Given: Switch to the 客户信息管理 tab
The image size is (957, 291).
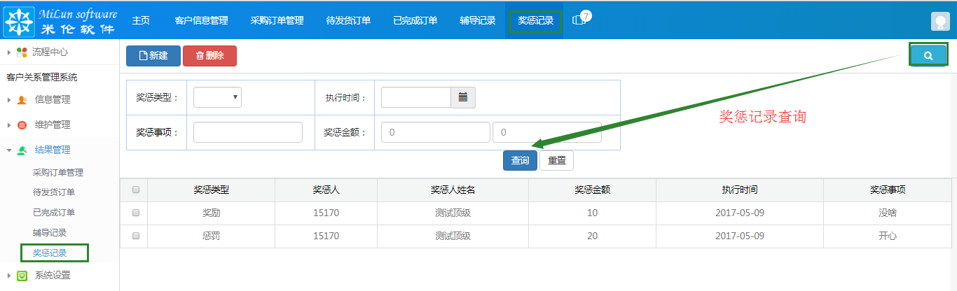Looking at the screenshot, I should pyautogui.click(x=201, y=20).
